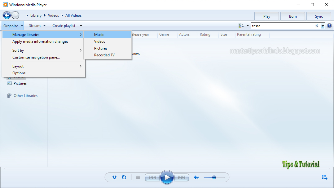This screenshot has height=188, width=334.
Task: Select Customize navigation pane...
Action: pos(43,57)
